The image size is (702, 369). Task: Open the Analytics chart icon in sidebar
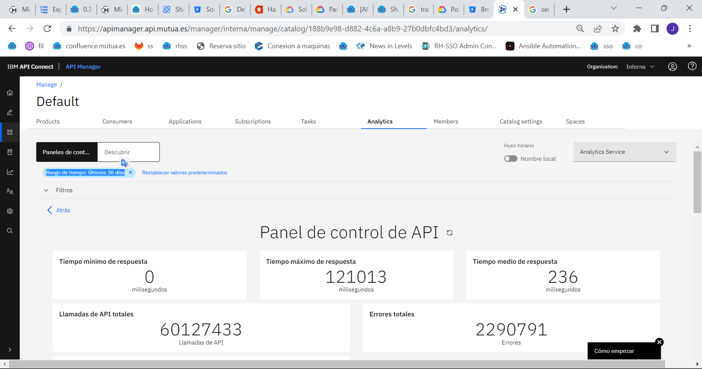(10, 172)
